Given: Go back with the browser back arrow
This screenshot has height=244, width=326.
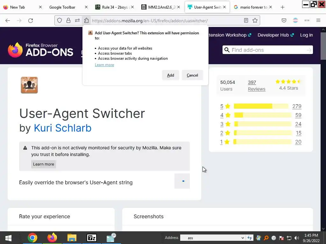Looking at the screenshot, I should pyautogui.click(x=8, y=20).
